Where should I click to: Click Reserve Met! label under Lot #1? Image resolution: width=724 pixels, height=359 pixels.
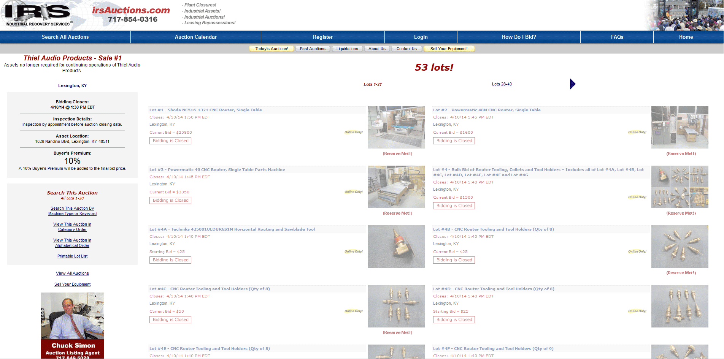(x=397, y=153)
